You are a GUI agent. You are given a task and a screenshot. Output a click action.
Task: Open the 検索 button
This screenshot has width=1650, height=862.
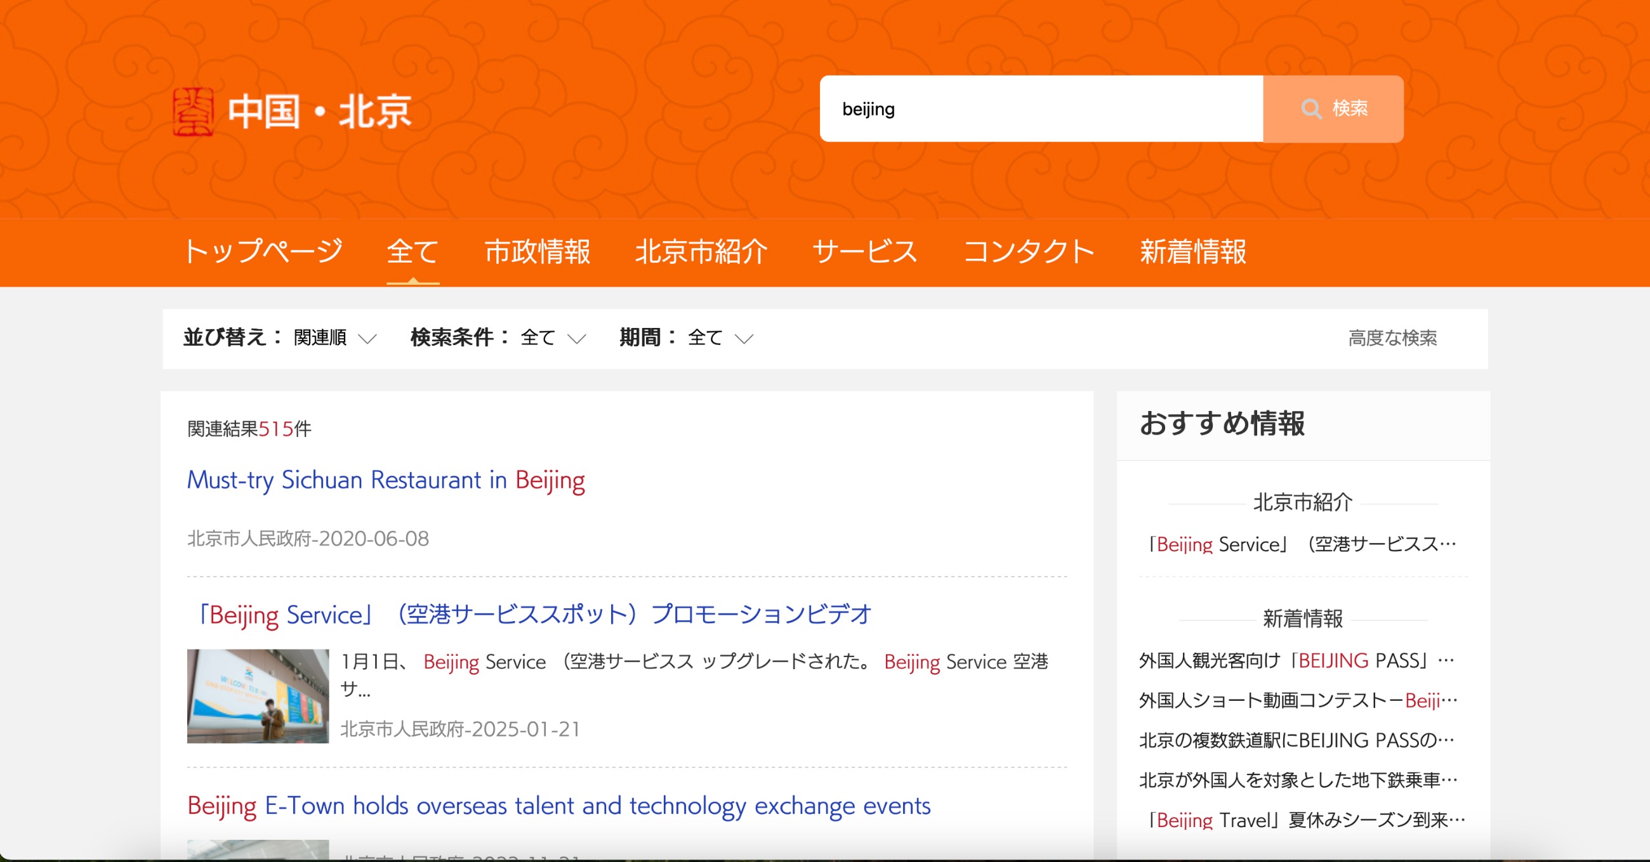click(1334, 110)
